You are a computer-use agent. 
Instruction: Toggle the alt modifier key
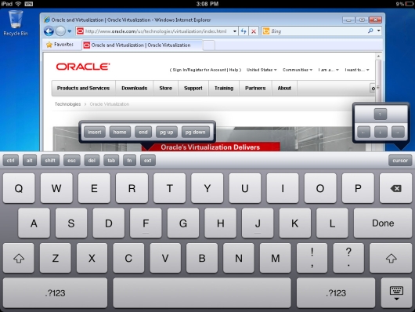point(30,161)
